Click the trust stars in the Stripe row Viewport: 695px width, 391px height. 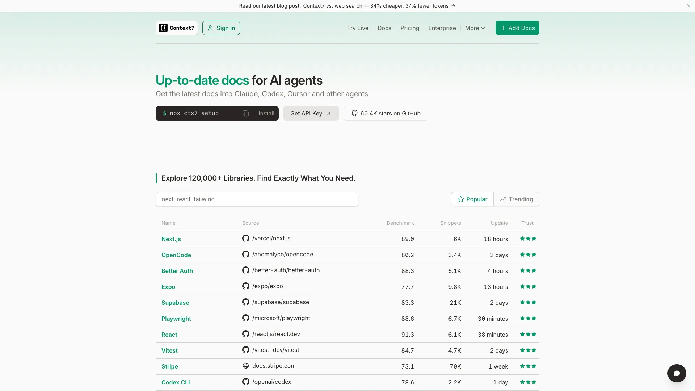pyautogui.click(x=528, y=366)
